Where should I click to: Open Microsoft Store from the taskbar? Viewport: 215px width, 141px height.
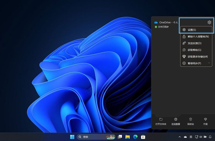point(144,137)
